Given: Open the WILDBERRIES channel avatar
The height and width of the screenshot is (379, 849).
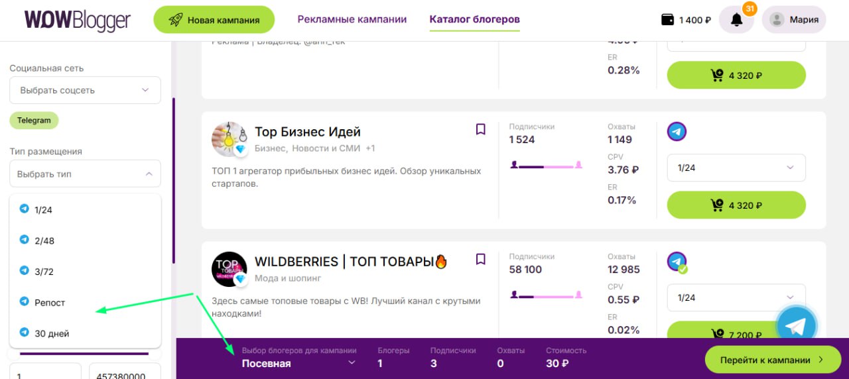Looking at the screenshot, I should pos(229,269).
